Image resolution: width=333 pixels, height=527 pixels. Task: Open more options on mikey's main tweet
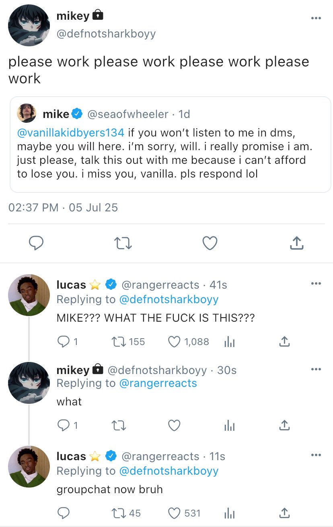(x=316, y=18)
